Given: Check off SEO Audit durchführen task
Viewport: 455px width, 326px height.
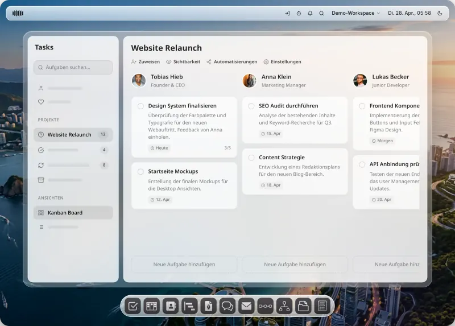Looking at the screenshot, I should [x=251, y=106].
